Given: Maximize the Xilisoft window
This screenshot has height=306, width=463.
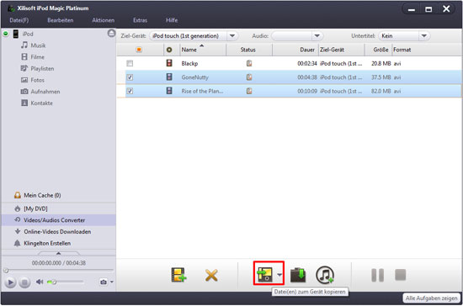Looking at the screenshot, I should pyautogui.click(x=428, y=9).
